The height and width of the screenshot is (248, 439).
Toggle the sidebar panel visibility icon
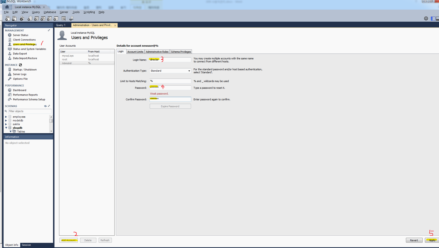(433, 19)
